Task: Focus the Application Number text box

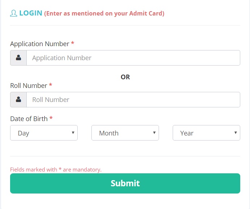Action: [133, 58]
